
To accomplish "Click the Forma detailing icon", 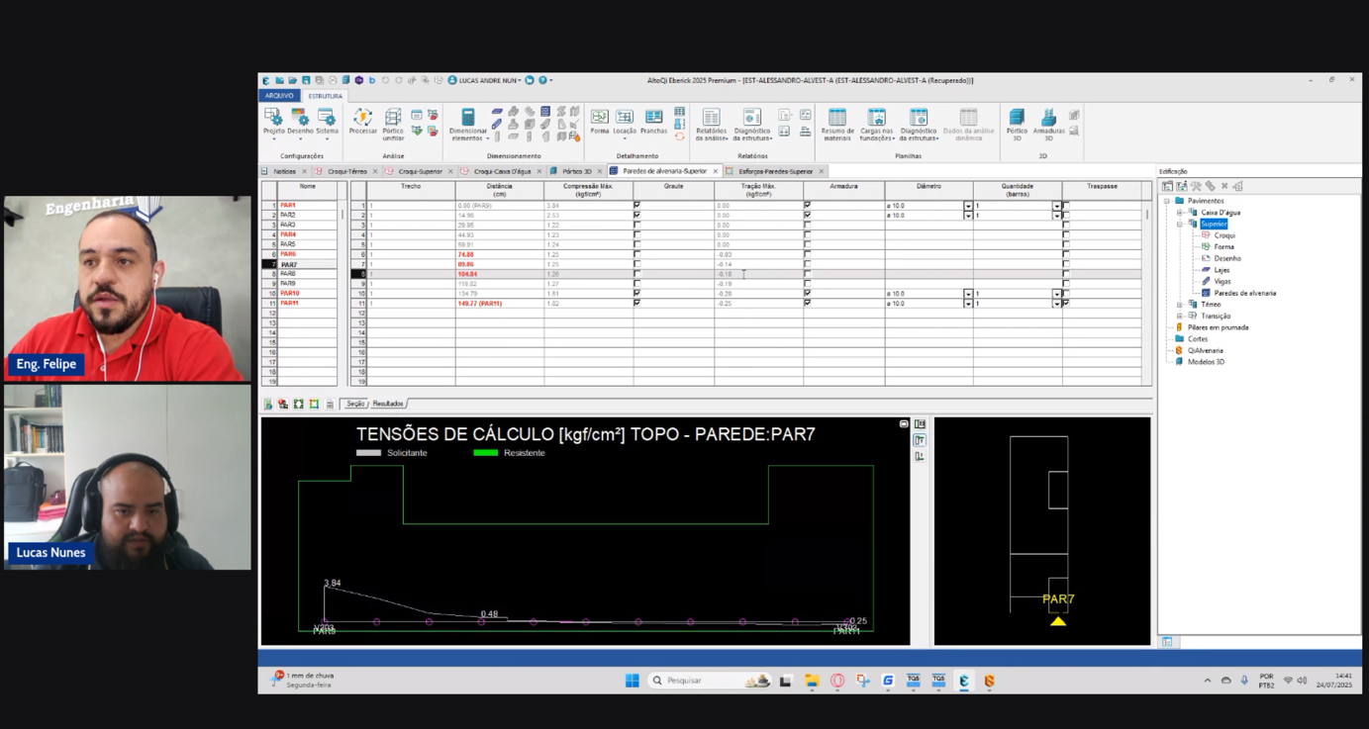I will (x=599, y=118).
